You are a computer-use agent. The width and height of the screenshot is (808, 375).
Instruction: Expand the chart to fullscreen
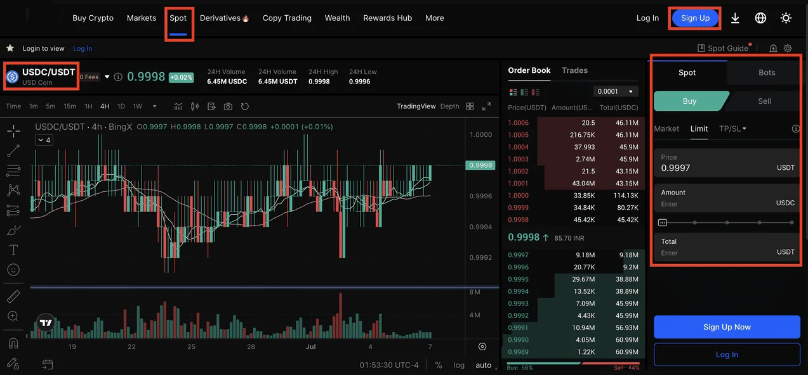[487, 106]
